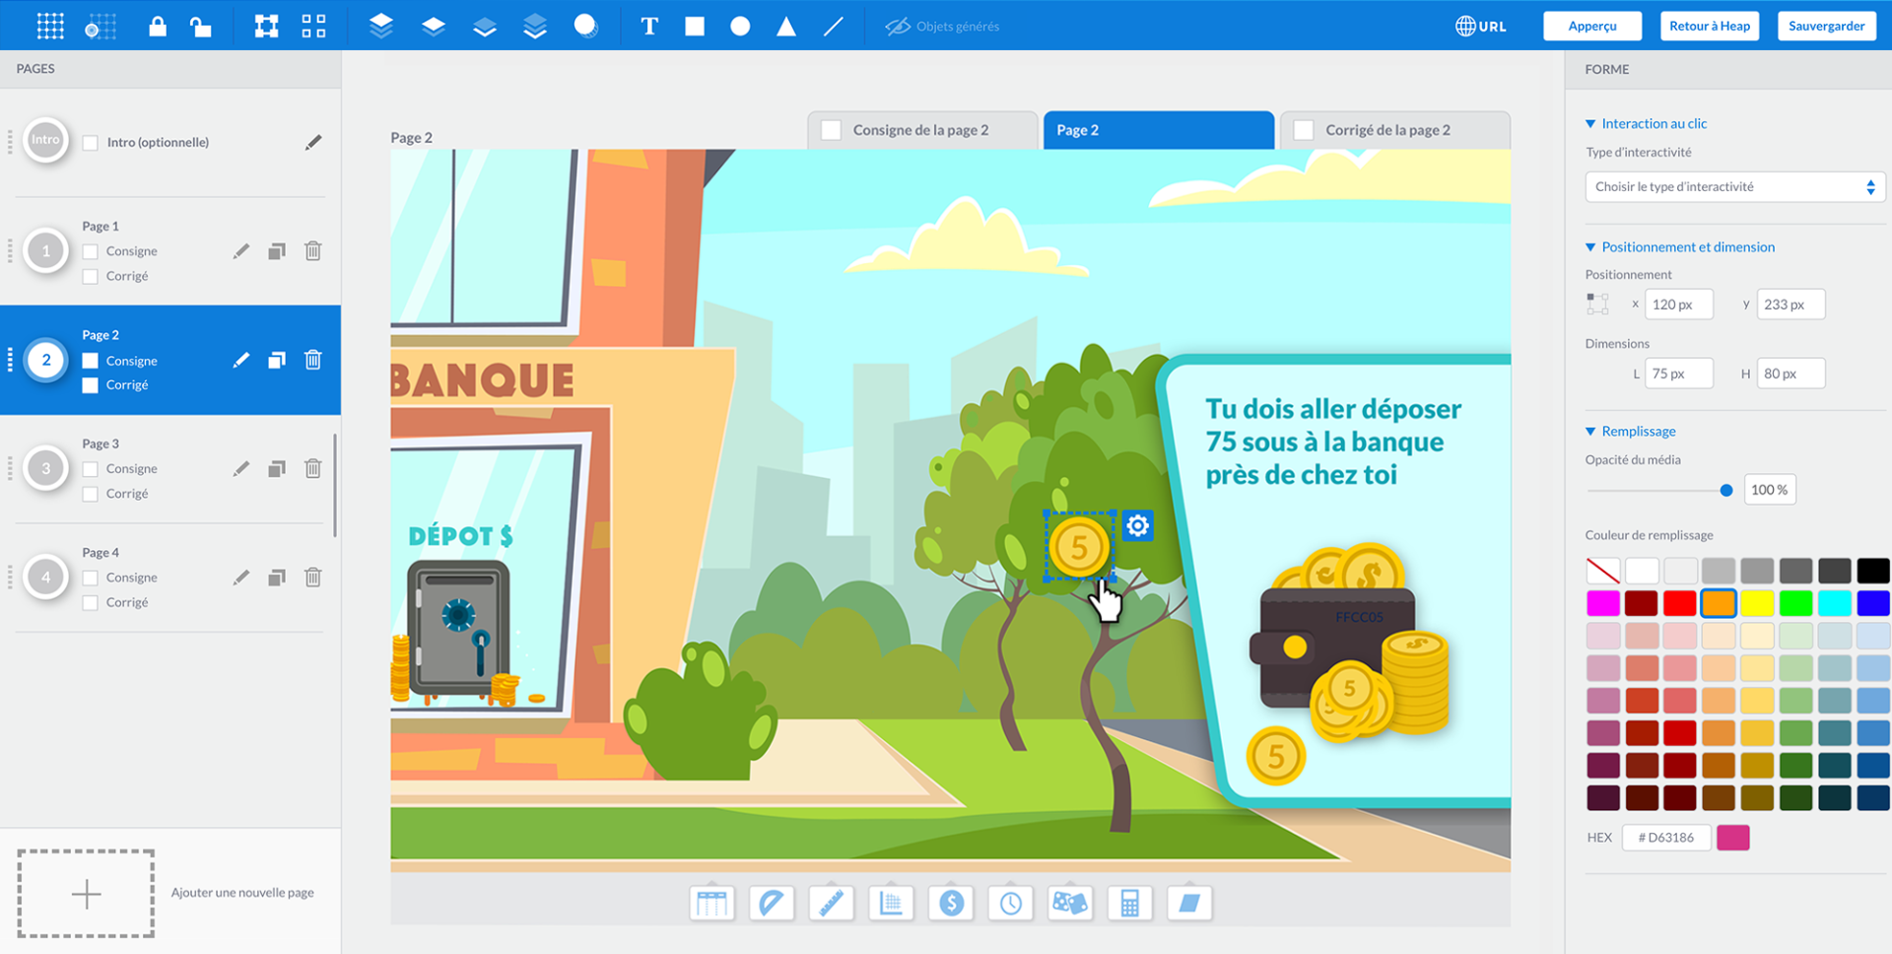
Task: Open the calculator tool below canvas
Action: (x=1129, y=903)
